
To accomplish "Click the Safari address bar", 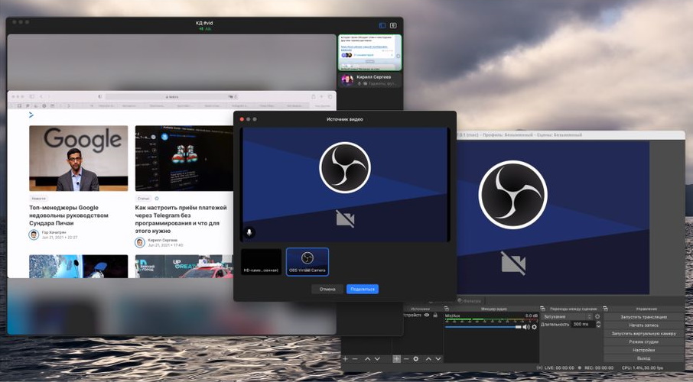I will click(x=172, y=97).
